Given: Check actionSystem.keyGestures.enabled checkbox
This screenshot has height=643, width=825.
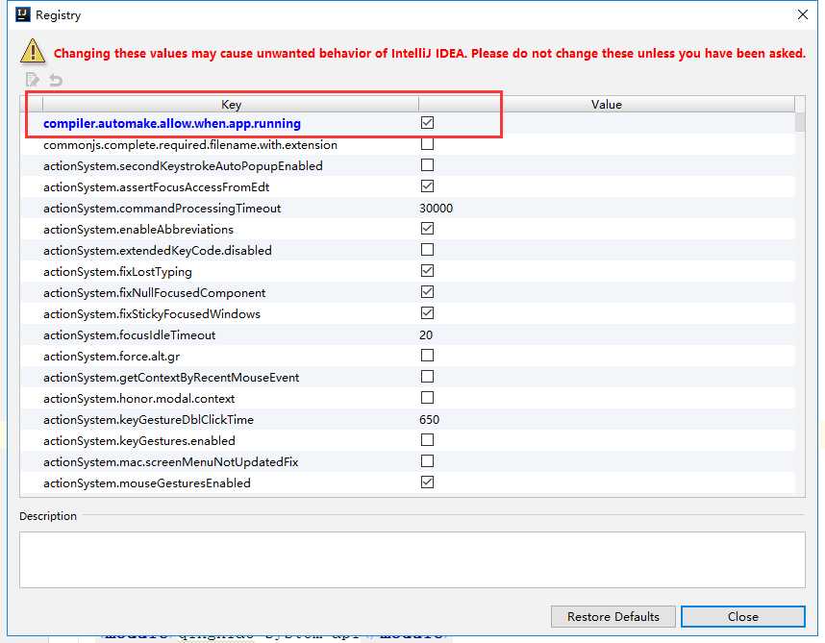Looking at the screenshot, I should tap(427, 439).
